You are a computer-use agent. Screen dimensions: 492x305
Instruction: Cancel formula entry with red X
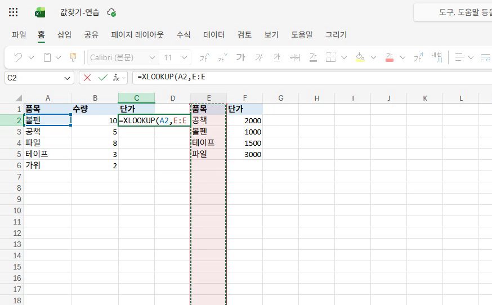pyautogui.click(x=87, y=78)
